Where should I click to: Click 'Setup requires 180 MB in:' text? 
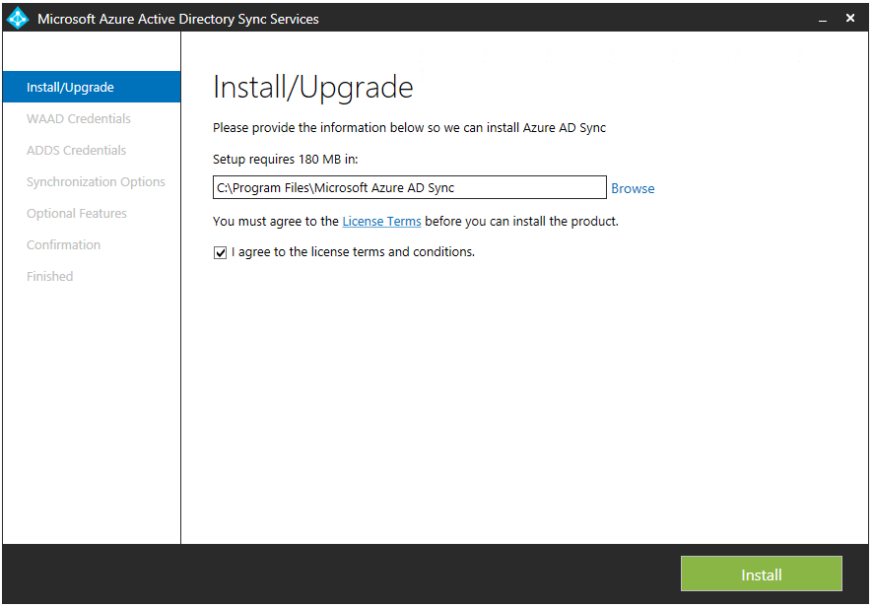click(285, 160)
